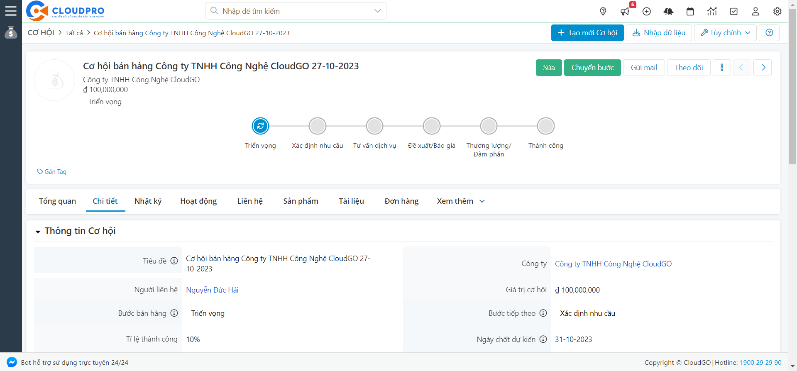Switch to the Tài liệu tab

[x=351, y=201]
